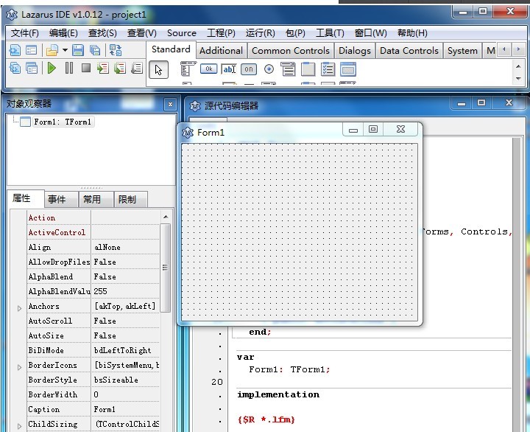Open the 帮助(H) menu
530x432 pixels.
click(412, 33)
